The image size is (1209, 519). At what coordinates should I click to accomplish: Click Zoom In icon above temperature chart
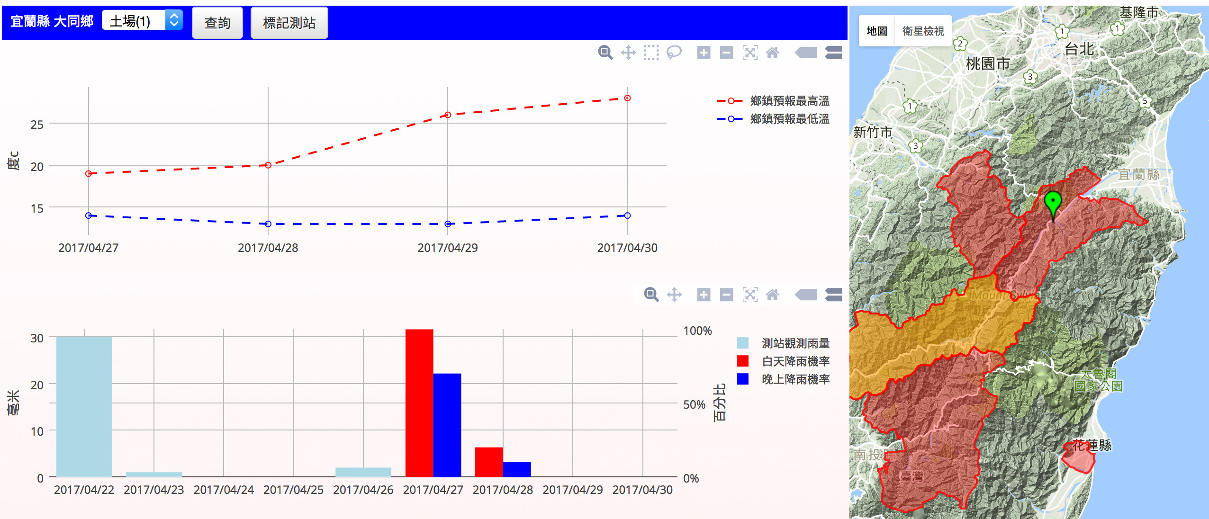pyautogui.click(x=704, y=53)
